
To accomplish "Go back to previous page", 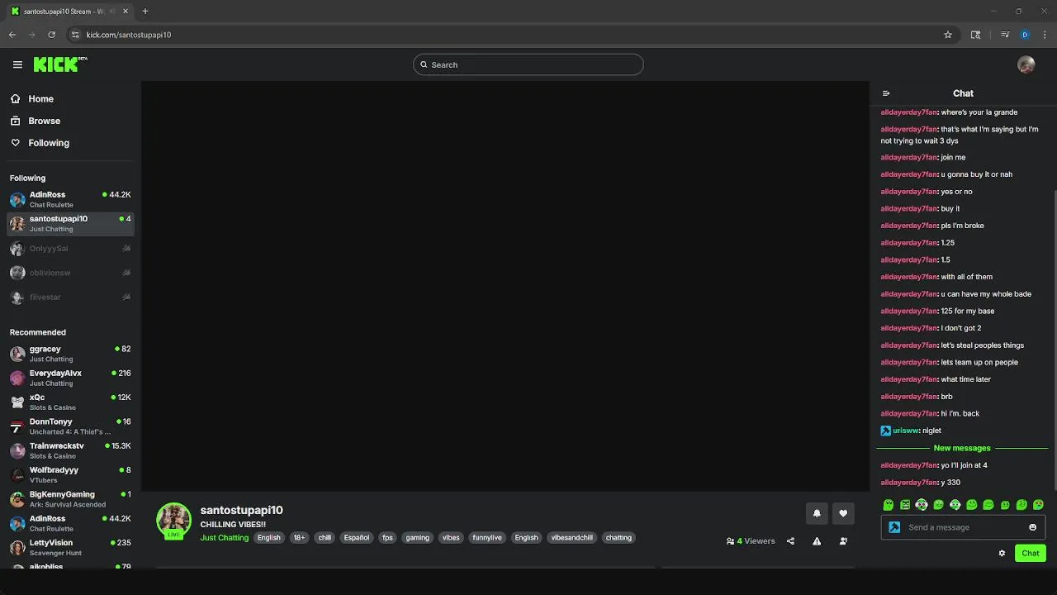I will 12,35.
